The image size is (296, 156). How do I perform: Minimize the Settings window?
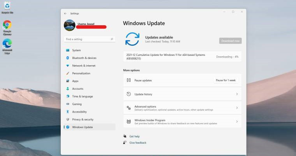(x=224, y=12)
